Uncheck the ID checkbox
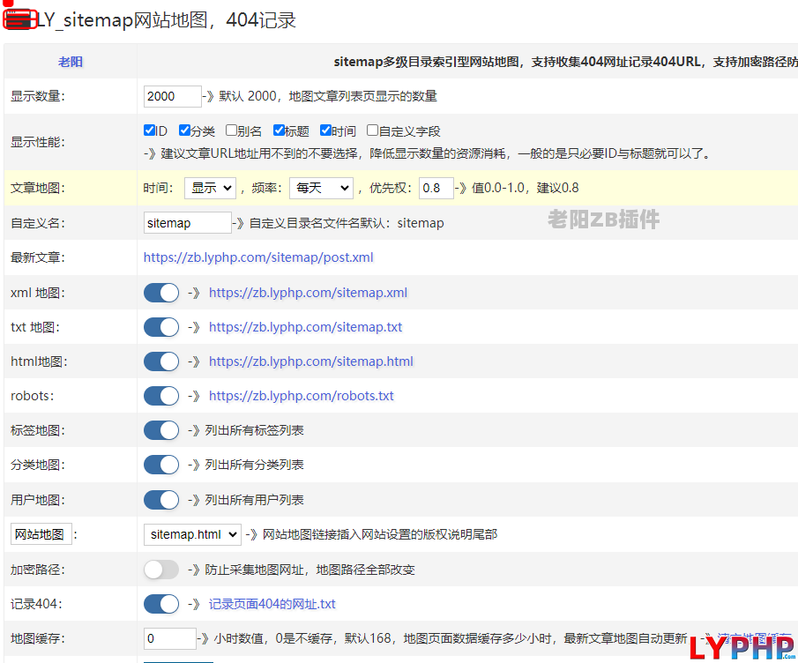The image size is (798, 663). click(150, 130)
